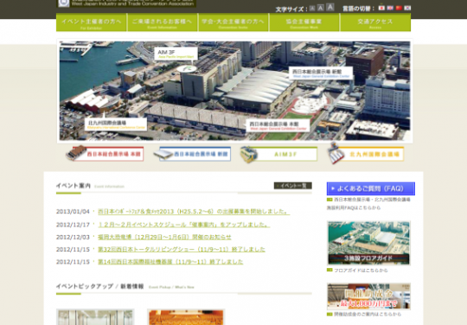Open the '開催助成金' subsidy banner thumbnail
The image size is (467, 325).
point(368,296)
